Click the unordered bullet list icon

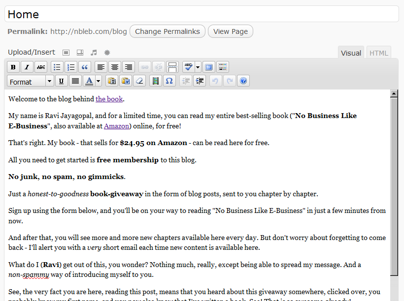(57, 67)
